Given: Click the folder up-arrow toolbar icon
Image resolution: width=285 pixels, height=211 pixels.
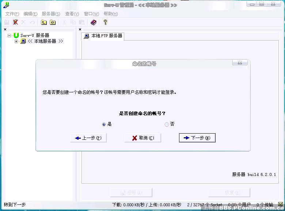Looking at the screenshot, I should click(x=44, y=22).
